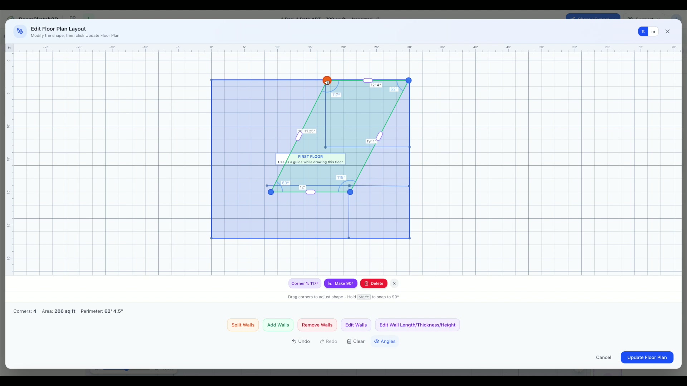This screenshot has height=386, width=687.
Task: Click the Shift key hint
Action: point(364,297)
